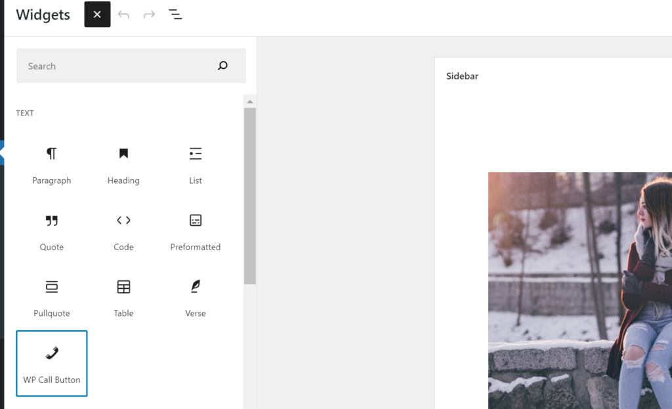This screenshot has height=409, width=672.
Task: Select the Sidebar widget area title
Action: (x=462, y=76)
